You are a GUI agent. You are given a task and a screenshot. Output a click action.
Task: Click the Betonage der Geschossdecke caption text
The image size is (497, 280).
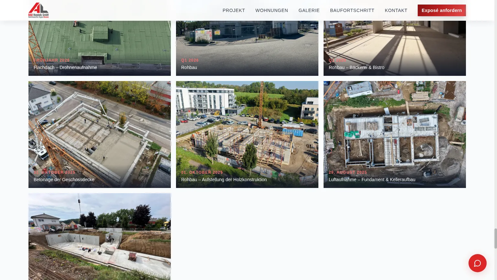64,180
